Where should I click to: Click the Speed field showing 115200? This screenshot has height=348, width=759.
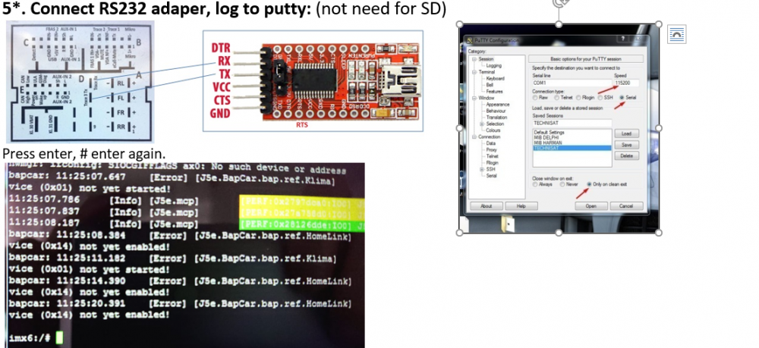(626, 83)
